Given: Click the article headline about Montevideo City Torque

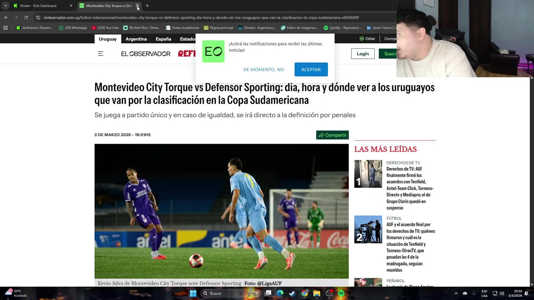Looking at the screenshot, I should (x=264, y=94).
